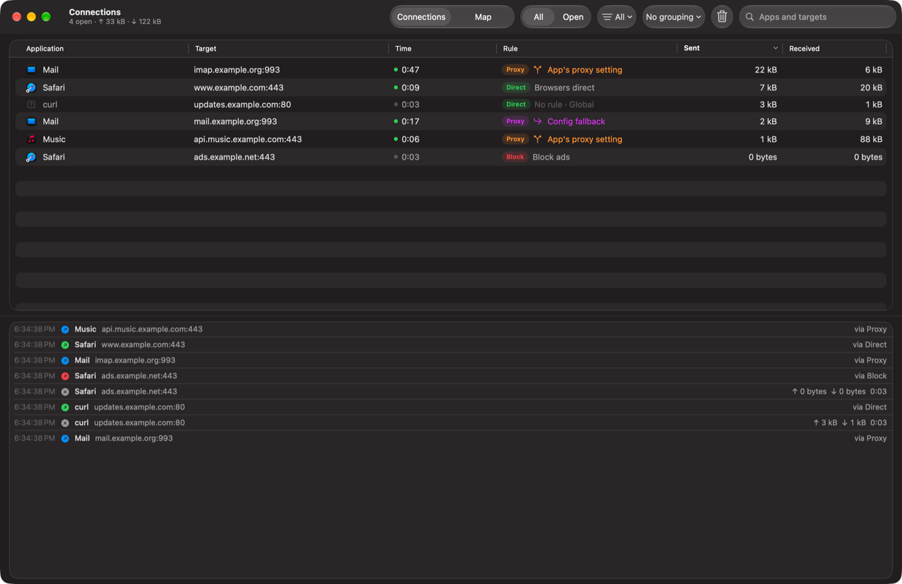Image resolution: width=902 pixels, height=584 pixels.
Task: Switch to the Connections tab
Action: point(421,17)
